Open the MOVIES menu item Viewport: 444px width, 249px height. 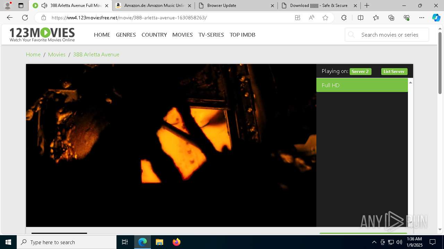[182, 35]
